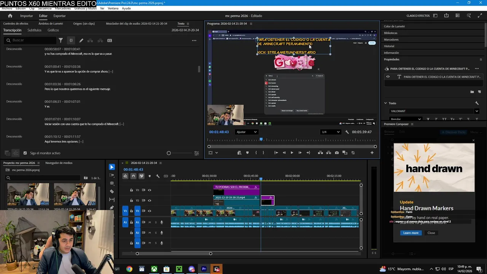Choose the Razor tool
The height and width of the screenshot is (274, 487).
[x=111, y=191]
